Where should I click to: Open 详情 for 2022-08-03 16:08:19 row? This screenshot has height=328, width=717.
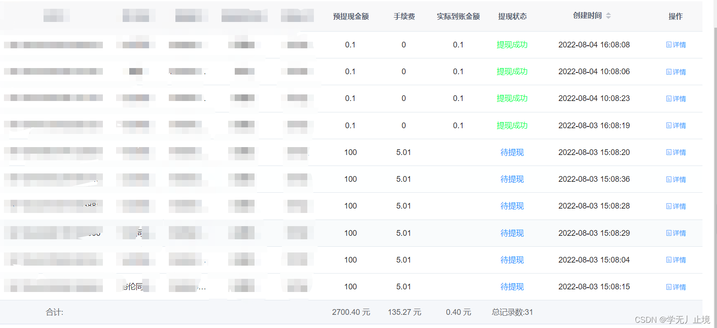(x=676, y=126)
